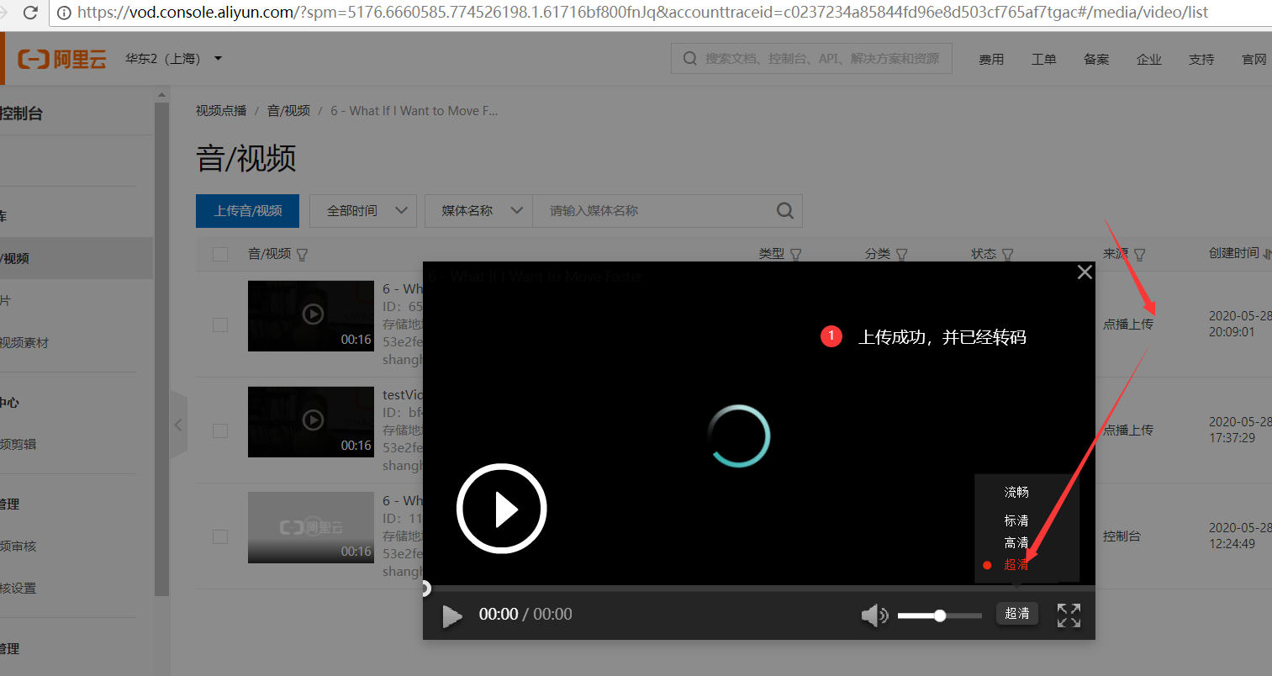Open 备案 in top navigation
This screenshot has height=676, width=1272.
(x=1096, y=59)
